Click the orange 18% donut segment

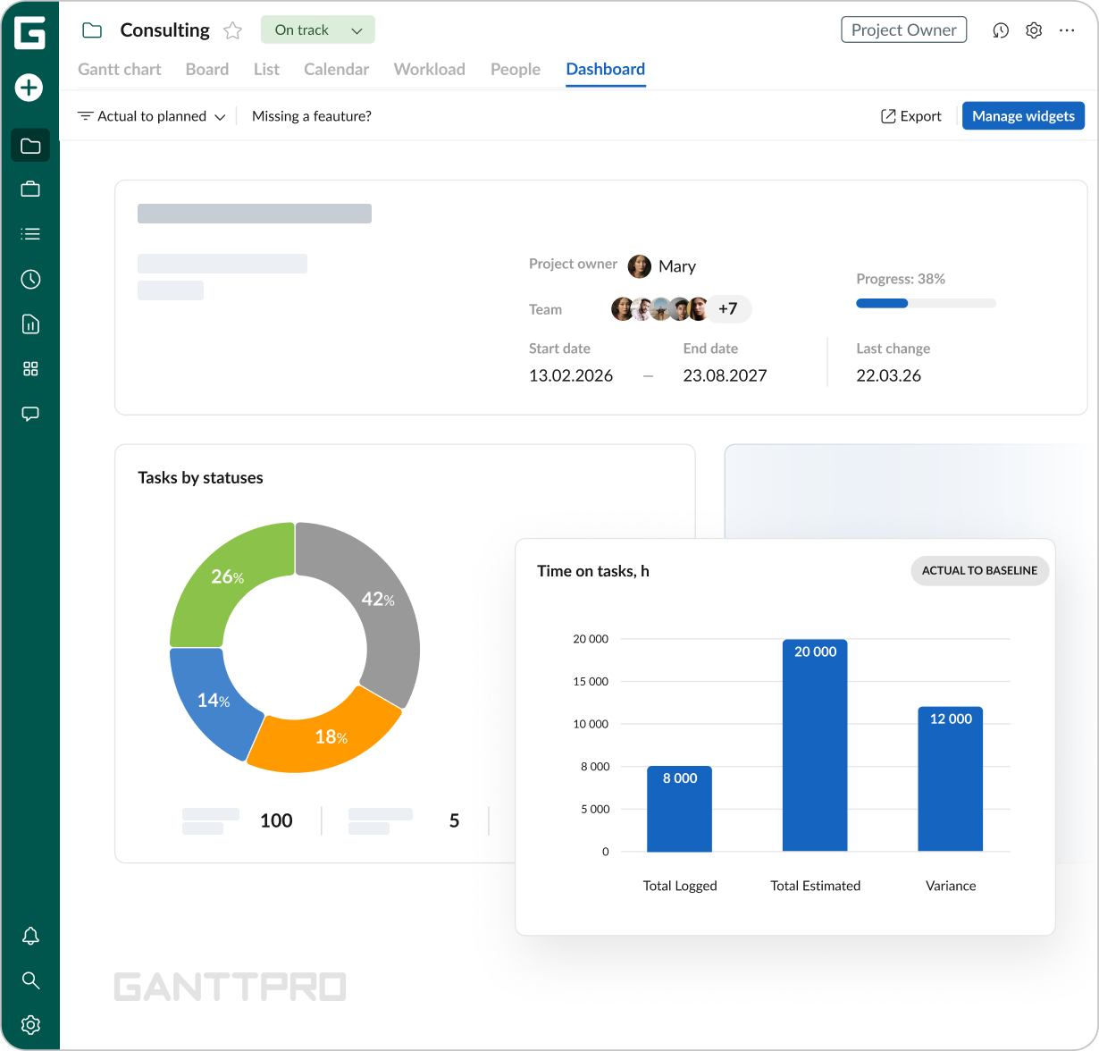pyautogui.click(x=326, y=735)
